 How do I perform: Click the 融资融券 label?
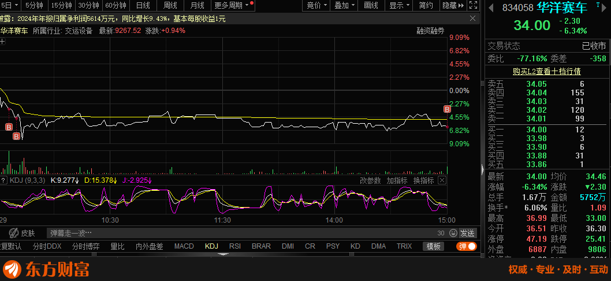[x=430, y=31]
